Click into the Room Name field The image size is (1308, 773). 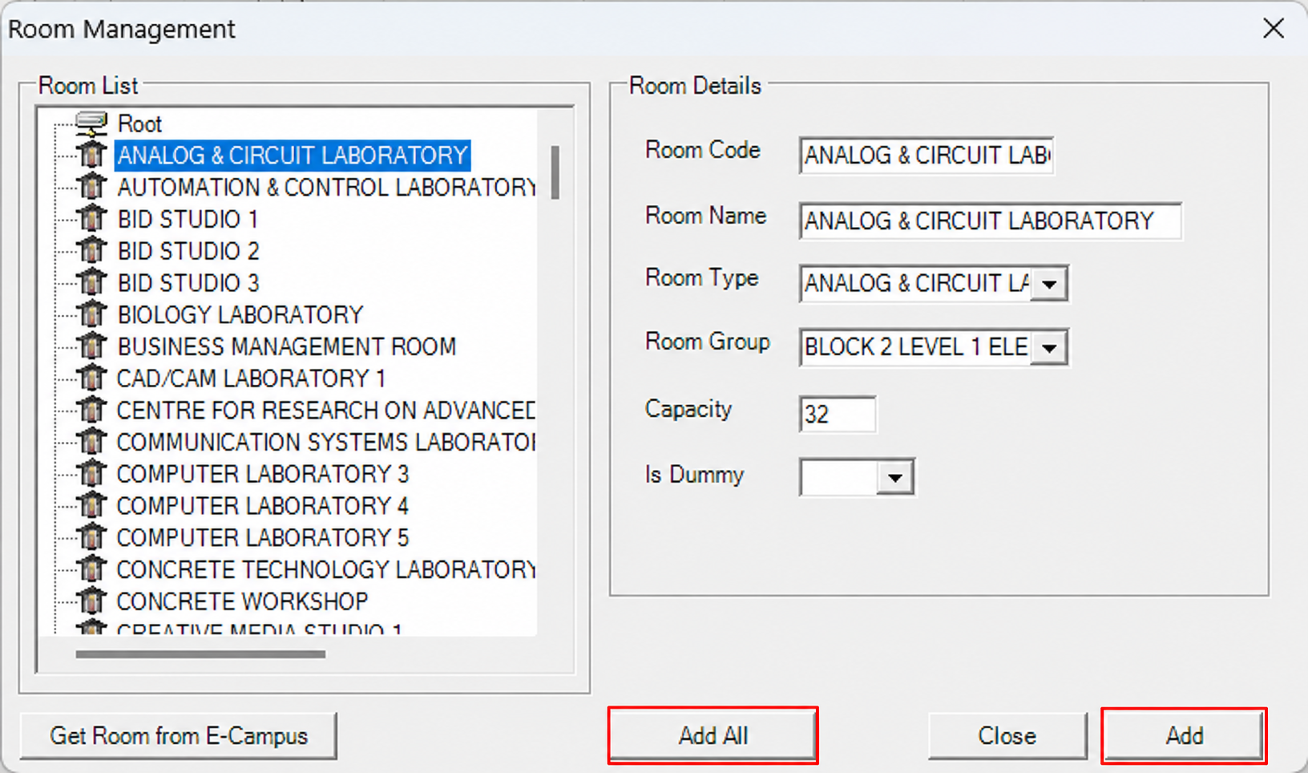pyautogui.click(x=990, y=221)
